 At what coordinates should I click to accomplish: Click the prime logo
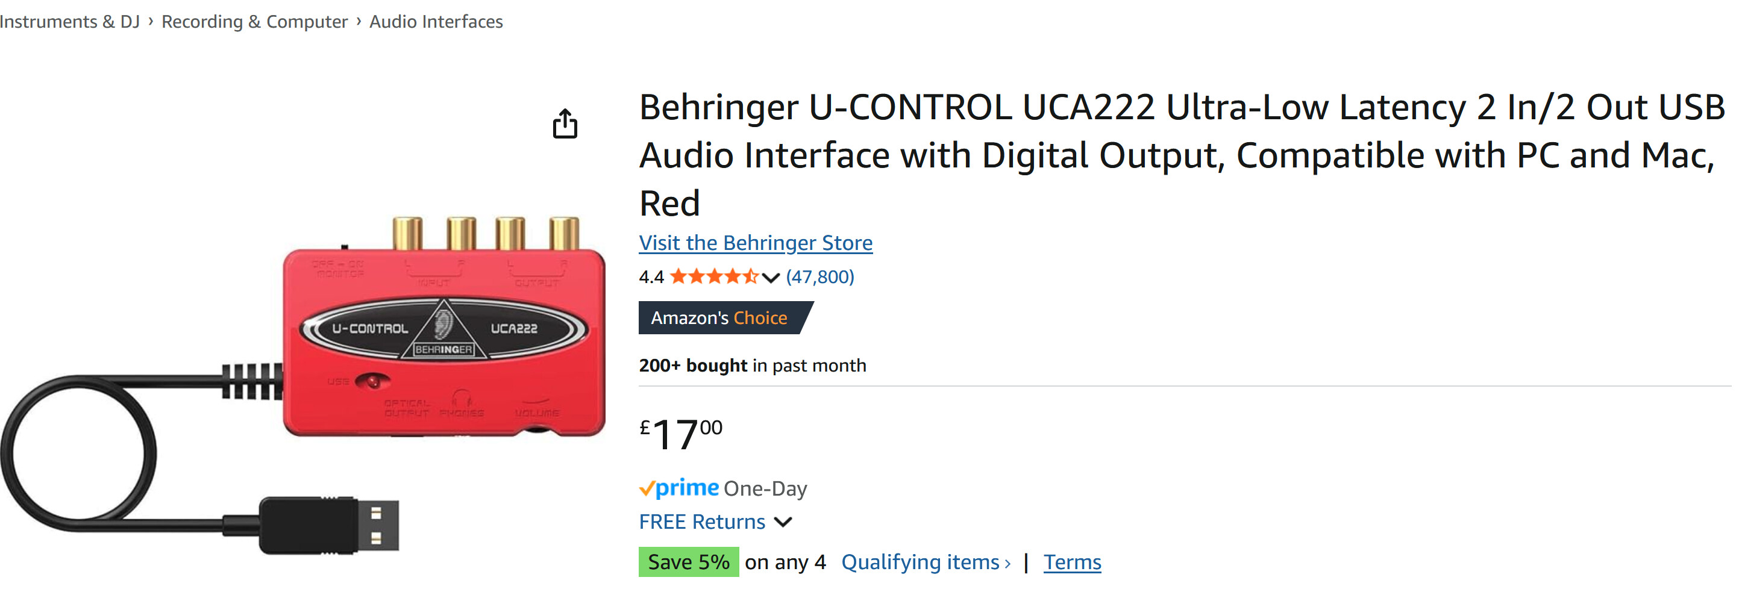(x=679, y=488)
